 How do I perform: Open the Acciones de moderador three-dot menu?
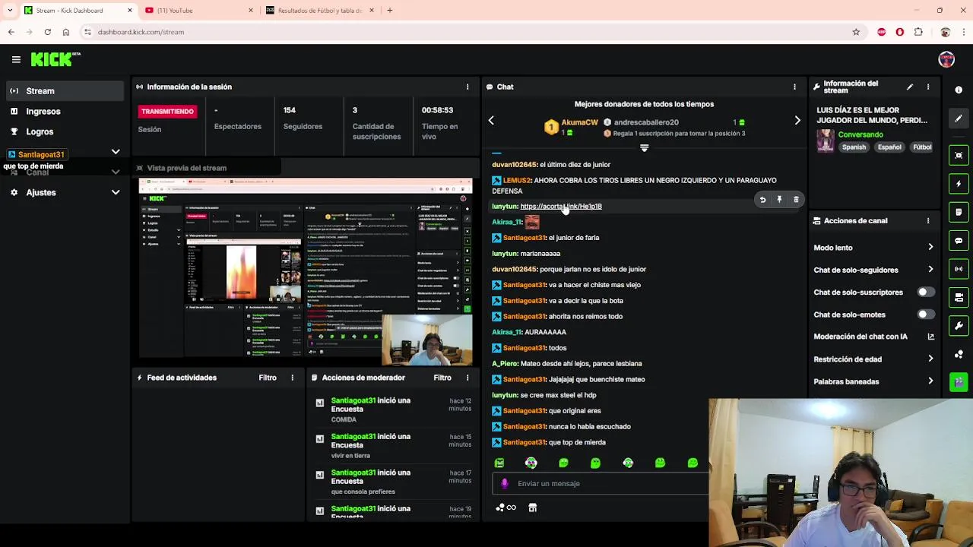467,378
